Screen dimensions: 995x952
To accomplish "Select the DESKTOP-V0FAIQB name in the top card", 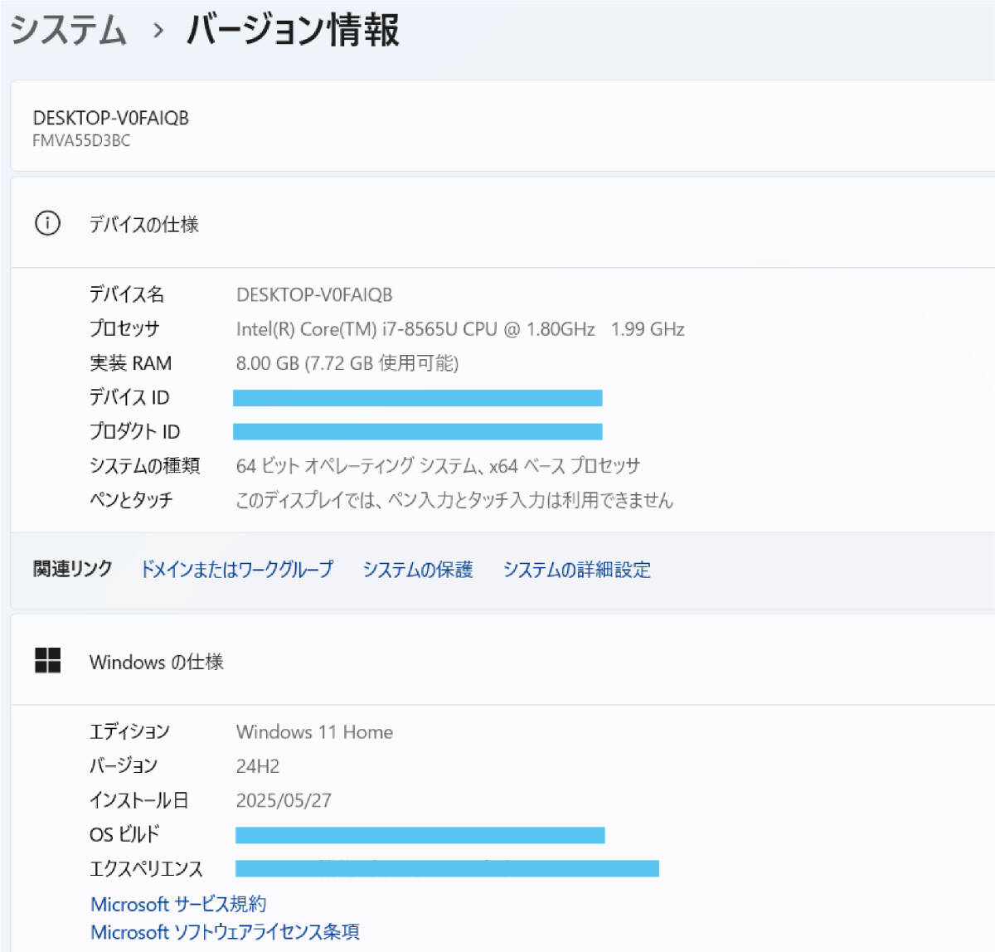I will click(x=111, y=118).
